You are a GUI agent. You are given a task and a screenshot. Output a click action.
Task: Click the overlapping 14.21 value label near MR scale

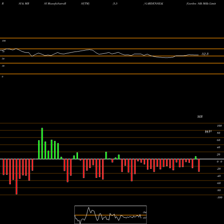pos(208,132)
